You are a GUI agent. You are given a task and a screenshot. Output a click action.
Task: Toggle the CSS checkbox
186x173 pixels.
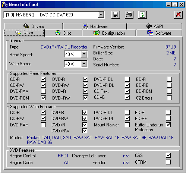[x=168, y=155]
